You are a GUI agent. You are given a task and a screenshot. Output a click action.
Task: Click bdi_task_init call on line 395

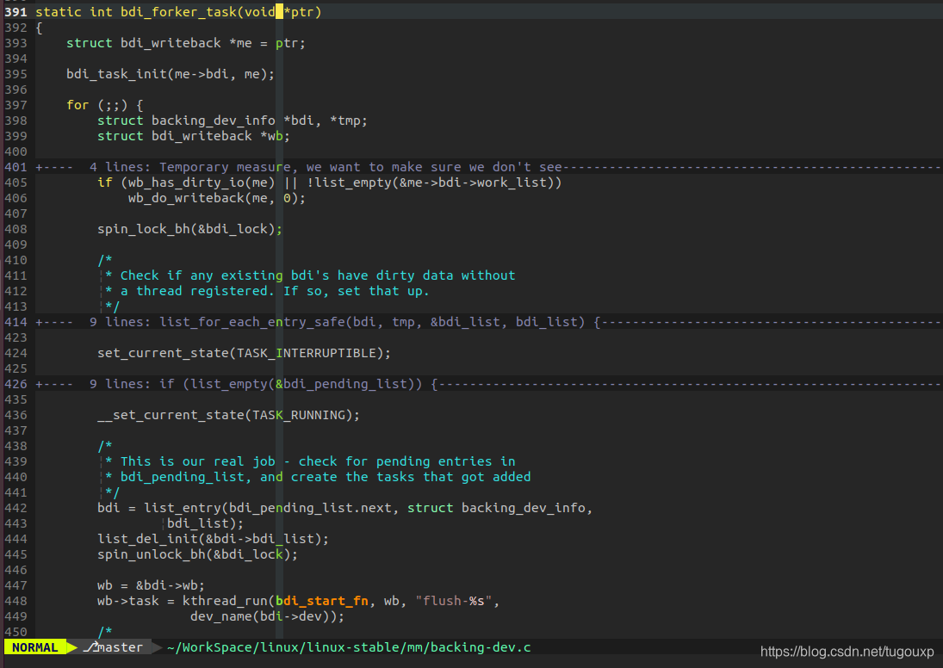(116, 74)
